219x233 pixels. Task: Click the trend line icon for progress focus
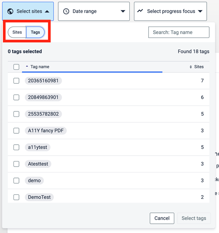(140, 11)
